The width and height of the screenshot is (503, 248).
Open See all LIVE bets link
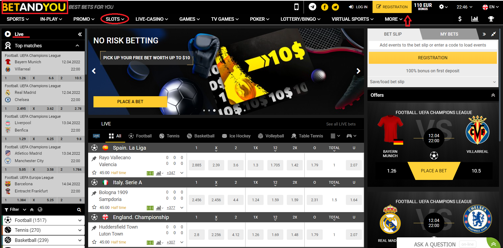click(x=341, y=124)
